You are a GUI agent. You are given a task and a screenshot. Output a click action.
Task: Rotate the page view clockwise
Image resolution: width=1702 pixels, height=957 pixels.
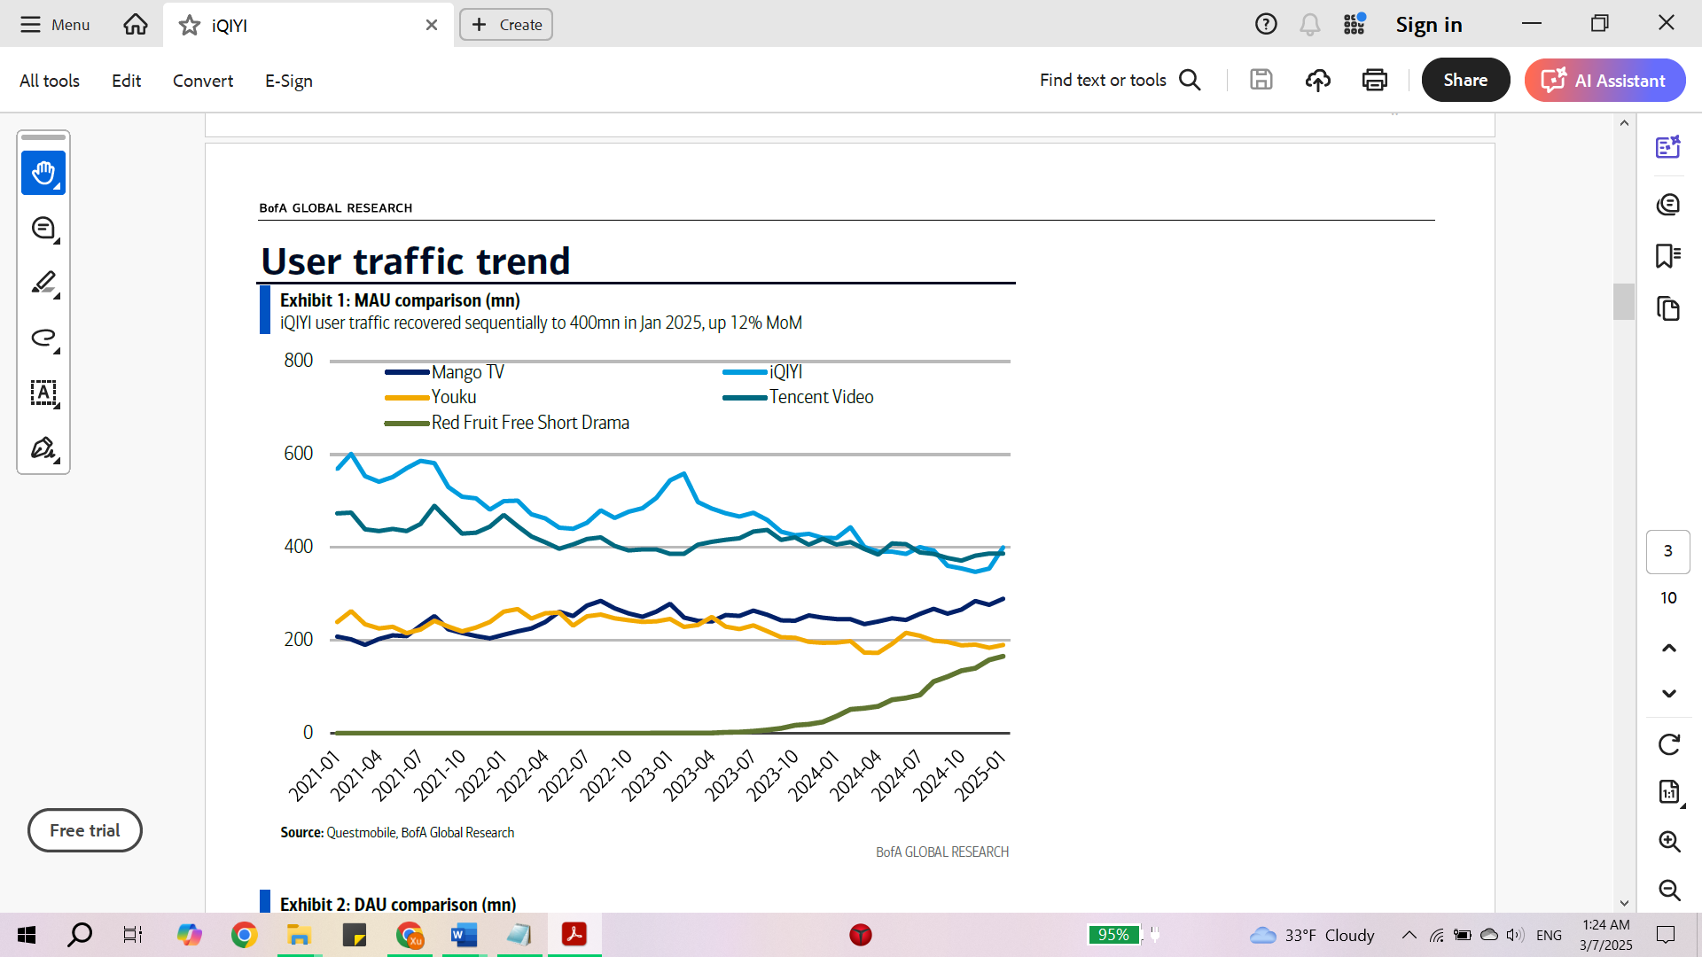click(x=1669, y=744)
